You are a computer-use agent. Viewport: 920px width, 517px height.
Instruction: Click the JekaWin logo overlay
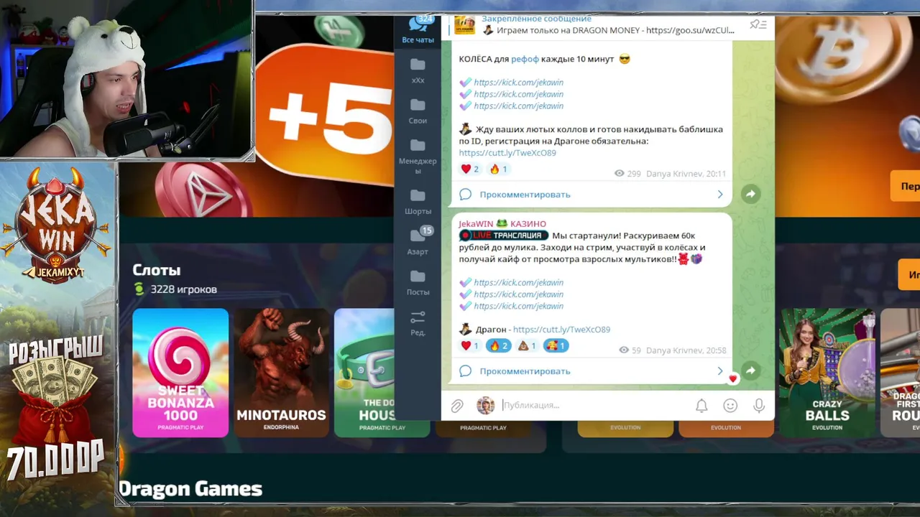pos(56,225)
